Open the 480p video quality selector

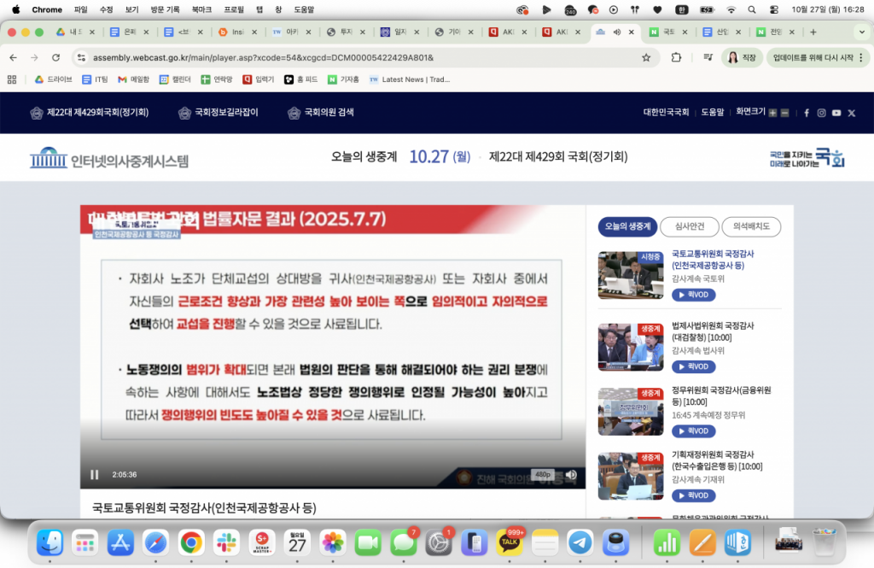(x=542, y=475)
